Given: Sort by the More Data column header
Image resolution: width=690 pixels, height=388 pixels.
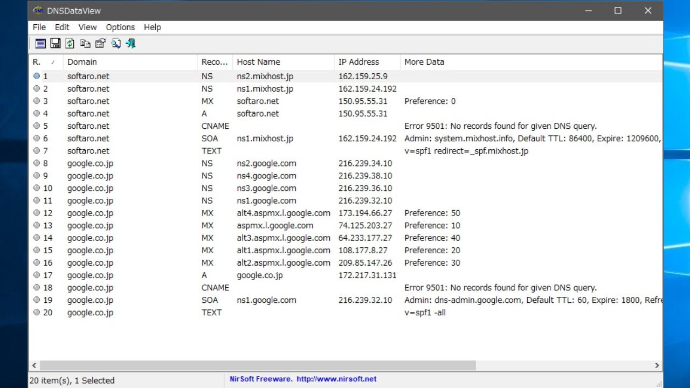Looking at the screenshot, I should coord(531,62).
